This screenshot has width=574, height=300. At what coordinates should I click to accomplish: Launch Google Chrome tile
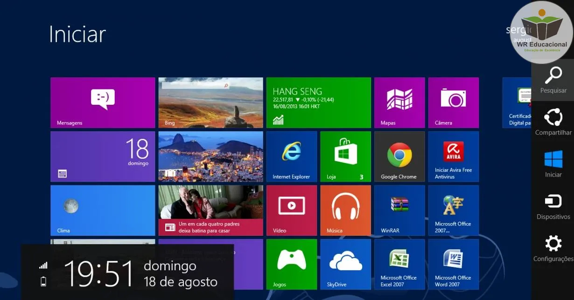399,157
